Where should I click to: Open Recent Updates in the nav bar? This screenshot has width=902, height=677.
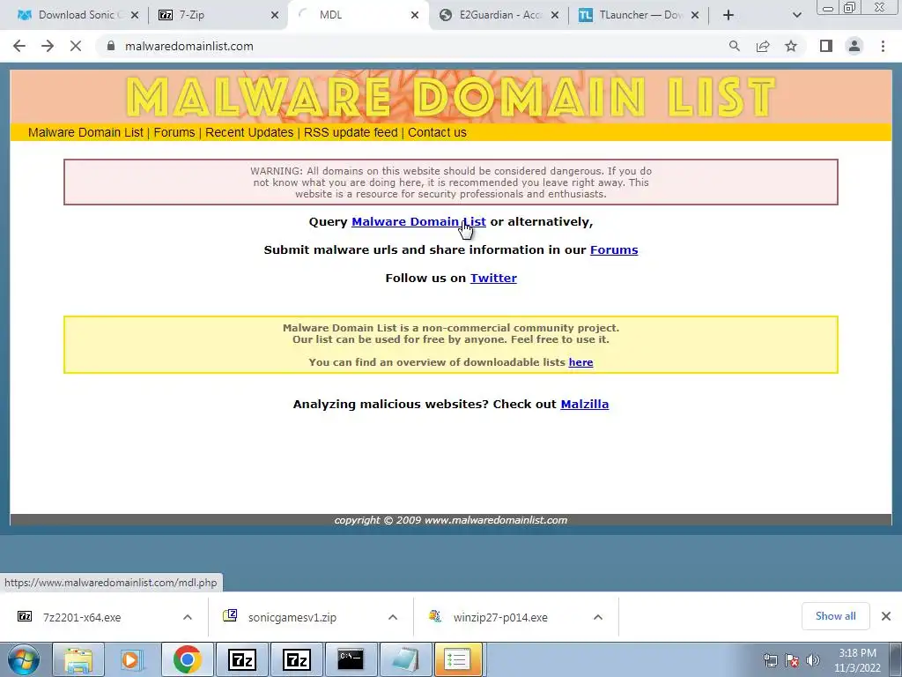pos(249,132)
